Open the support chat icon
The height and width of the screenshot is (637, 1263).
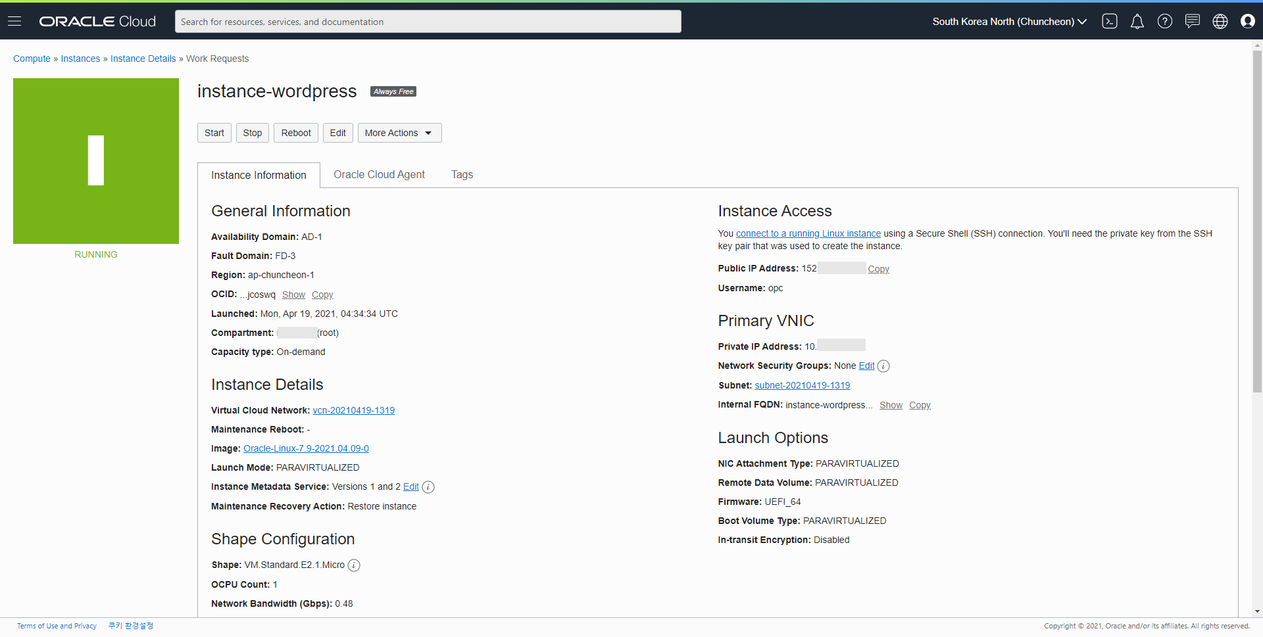coord(1193,21)
